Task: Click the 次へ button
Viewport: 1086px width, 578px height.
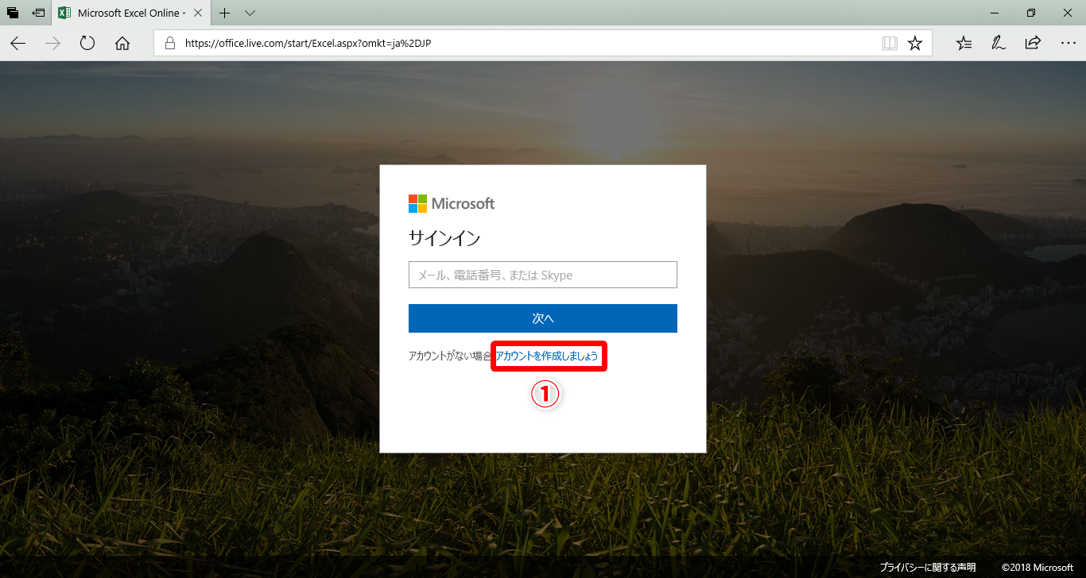Action: pos(543,318)
